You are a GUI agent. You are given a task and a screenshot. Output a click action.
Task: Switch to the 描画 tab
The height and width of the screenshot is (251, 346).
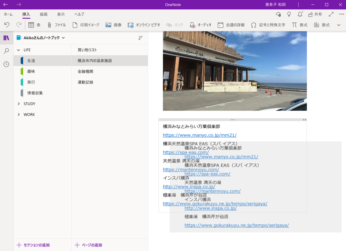pos(44,14)
